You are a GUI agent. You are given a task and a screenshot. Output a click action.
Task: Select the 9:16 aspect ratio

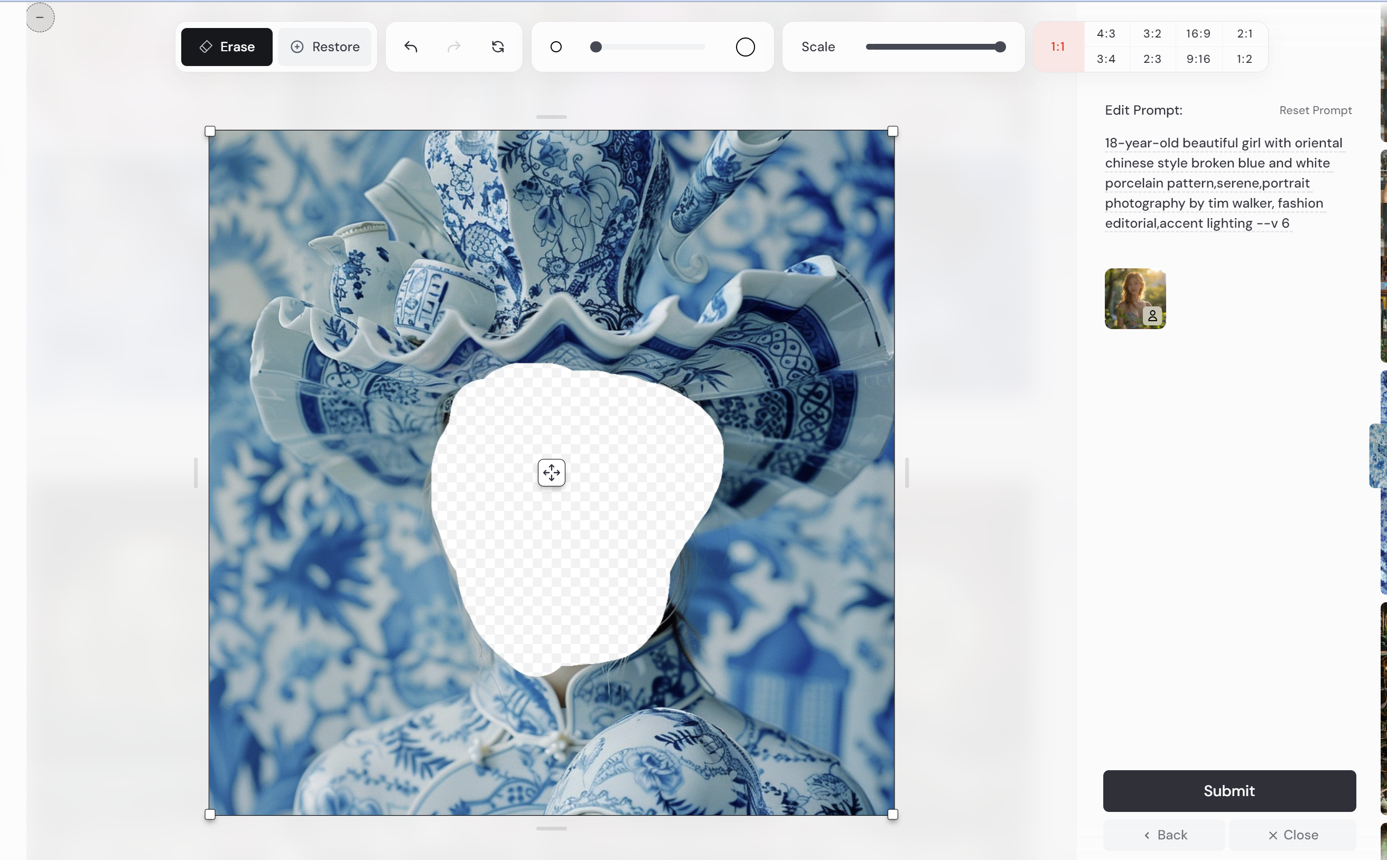pyautogui.click(x=1198, y=59)
